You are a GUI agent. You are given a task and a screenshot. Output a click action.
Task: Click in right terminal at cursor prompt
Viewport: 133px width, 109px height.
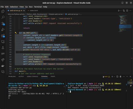pyautogui.click(x=70, y=92)
